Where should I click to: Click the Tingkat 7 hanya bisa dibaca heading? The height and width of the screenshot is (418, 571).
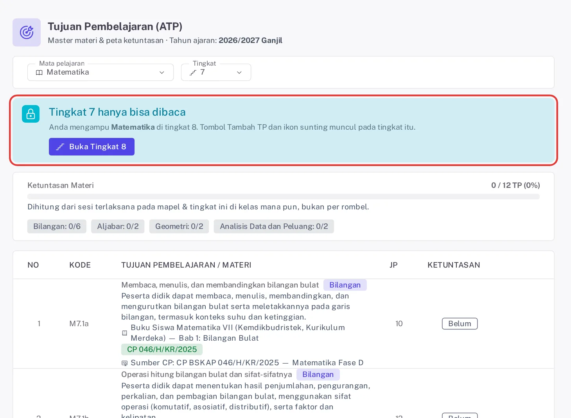[117, 112]
